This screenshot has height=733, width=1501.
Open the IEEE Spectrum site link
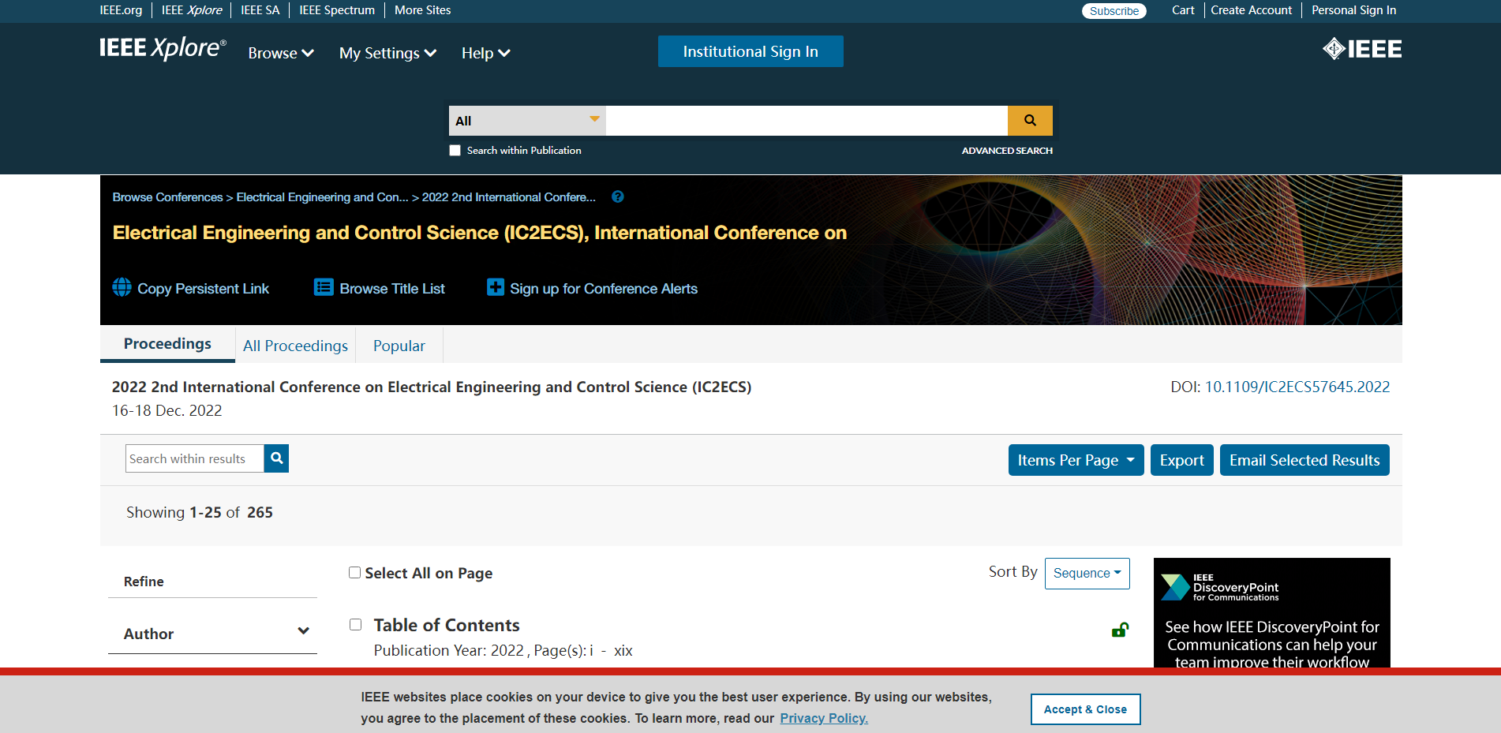337,10
